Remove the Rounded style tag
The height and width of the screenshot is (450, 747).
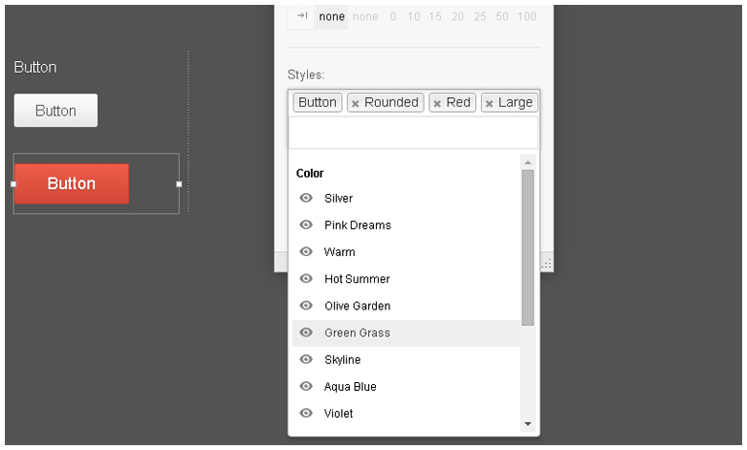356,104
